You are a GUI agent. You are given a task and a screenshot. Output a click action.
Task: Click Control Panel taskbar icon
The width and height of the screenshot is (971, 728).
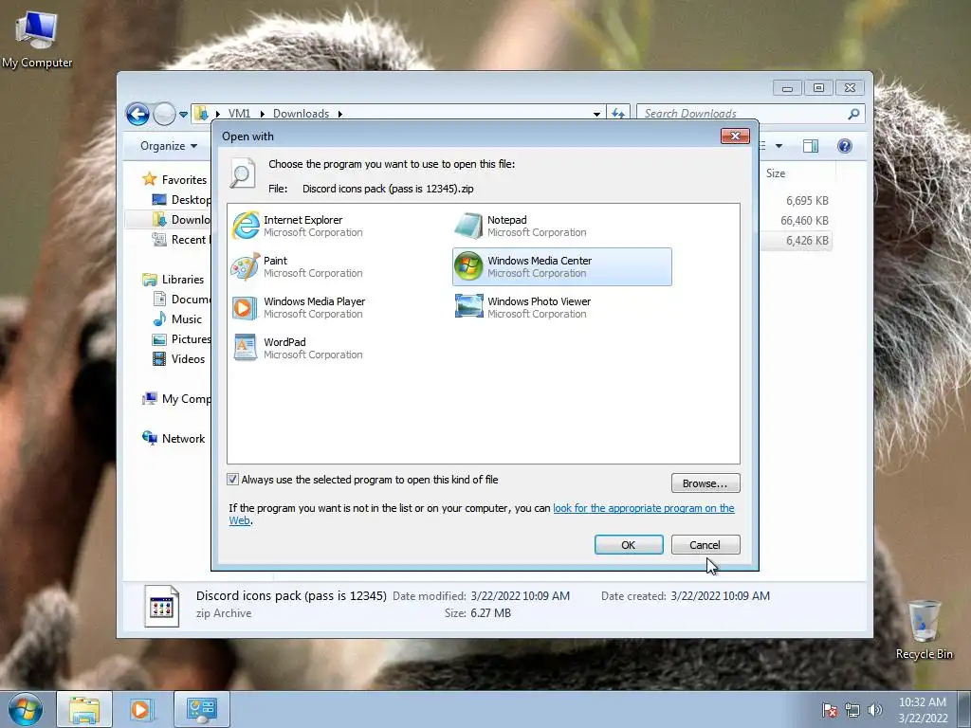(x=201, y=709)
